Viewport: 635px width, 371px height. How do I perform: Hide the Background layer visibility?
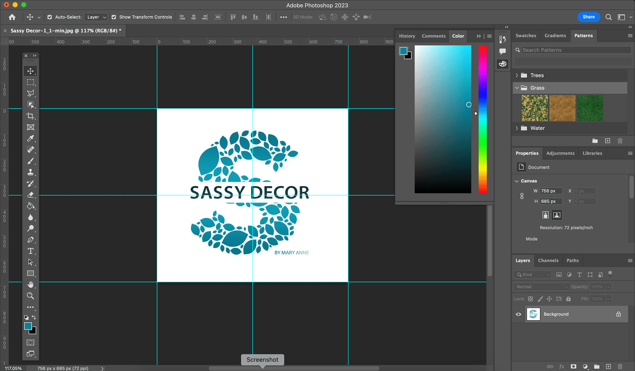tap(518, 314)
